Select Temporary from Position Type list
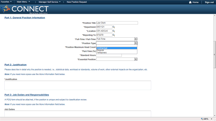This screenshot has height=121, width=216. pos(117,52)
